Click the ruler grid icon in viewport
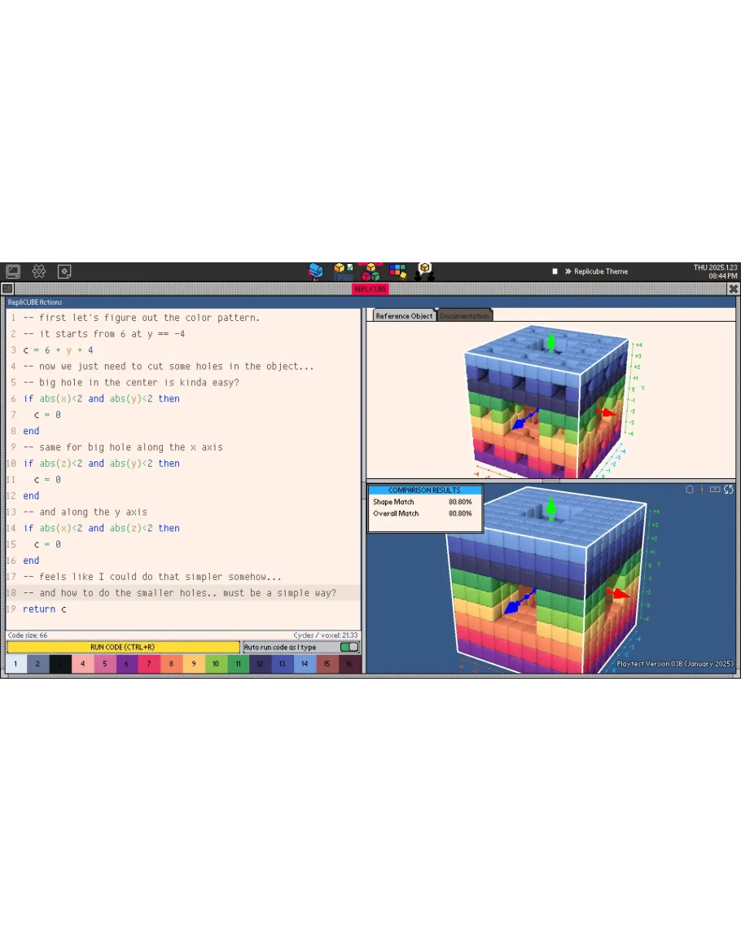 coord(715,490)
